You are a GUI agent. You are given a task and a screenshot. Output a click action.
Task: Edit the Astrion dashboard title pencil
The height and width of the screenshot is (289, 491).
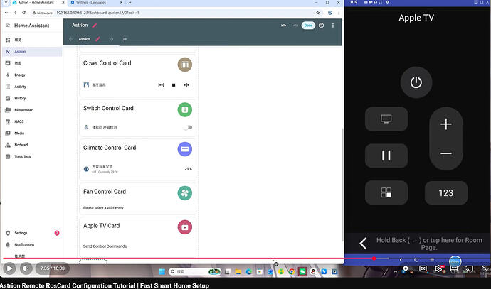coord(95,26)
